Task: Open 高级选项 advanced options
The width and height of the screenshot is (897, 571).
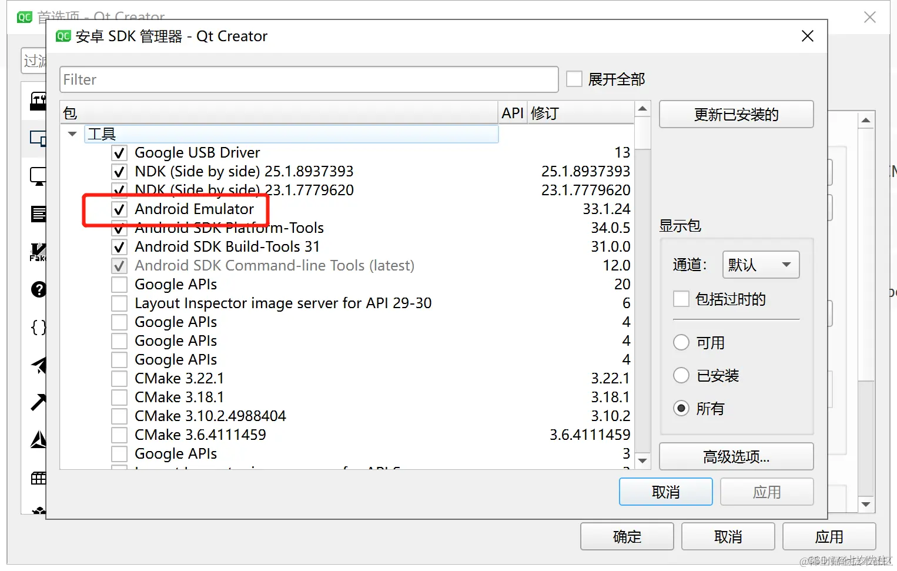Action: pyautogui.click(x=737, y=456)
